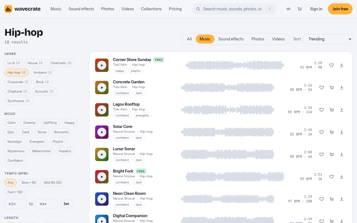Click the Sign in link
The image size is (357, 223).
[x=316, y=9]
